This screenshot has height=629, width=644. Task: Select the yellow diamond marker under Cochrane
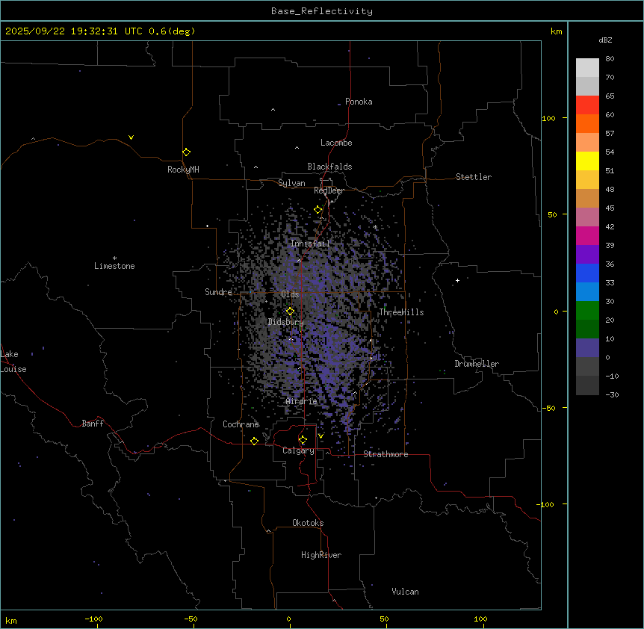(254, 441)
